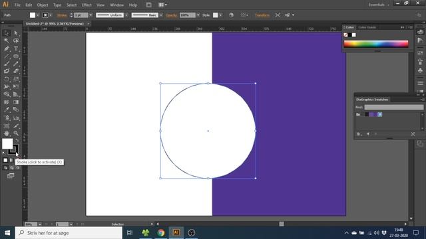426x239 pixels.
Task: Select the Shape Builder tool
Action: click(7, 94)
